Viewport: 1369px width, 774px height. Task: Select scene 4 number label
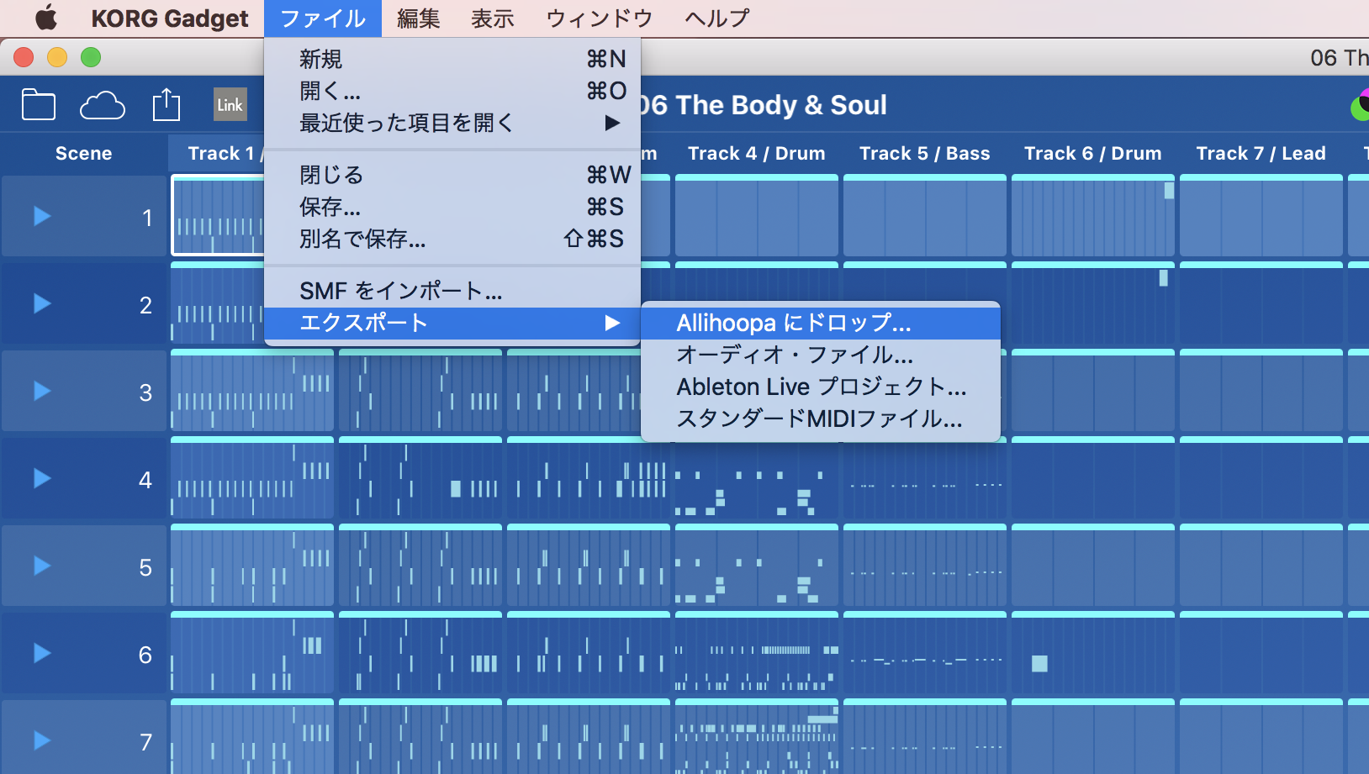(x=145, y=480)
